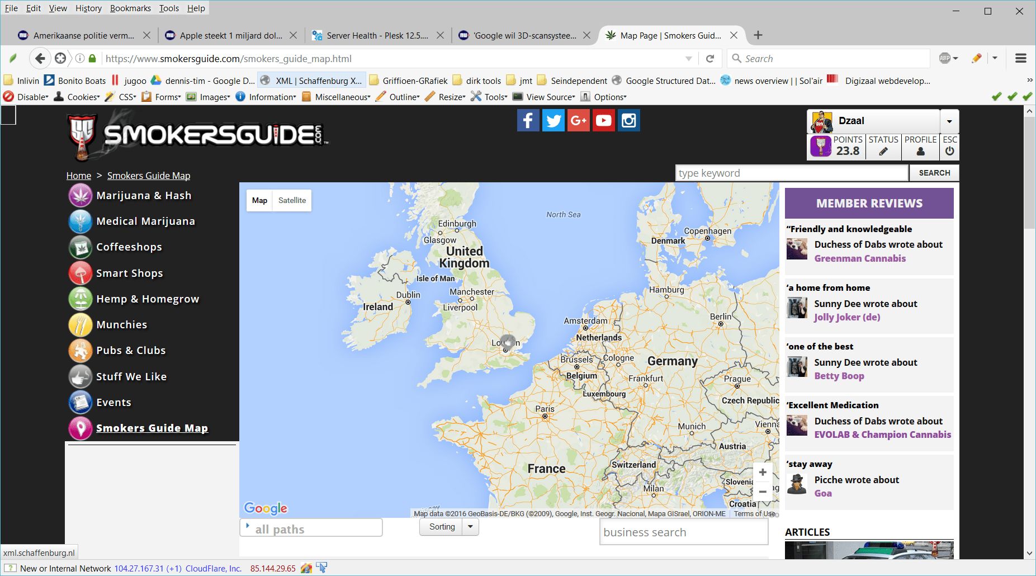Open the Tools menu

coord(169,8)
